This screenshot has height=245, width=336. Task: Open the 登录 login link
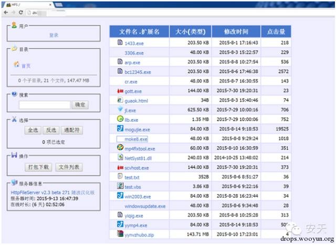(x=54, y=35)
